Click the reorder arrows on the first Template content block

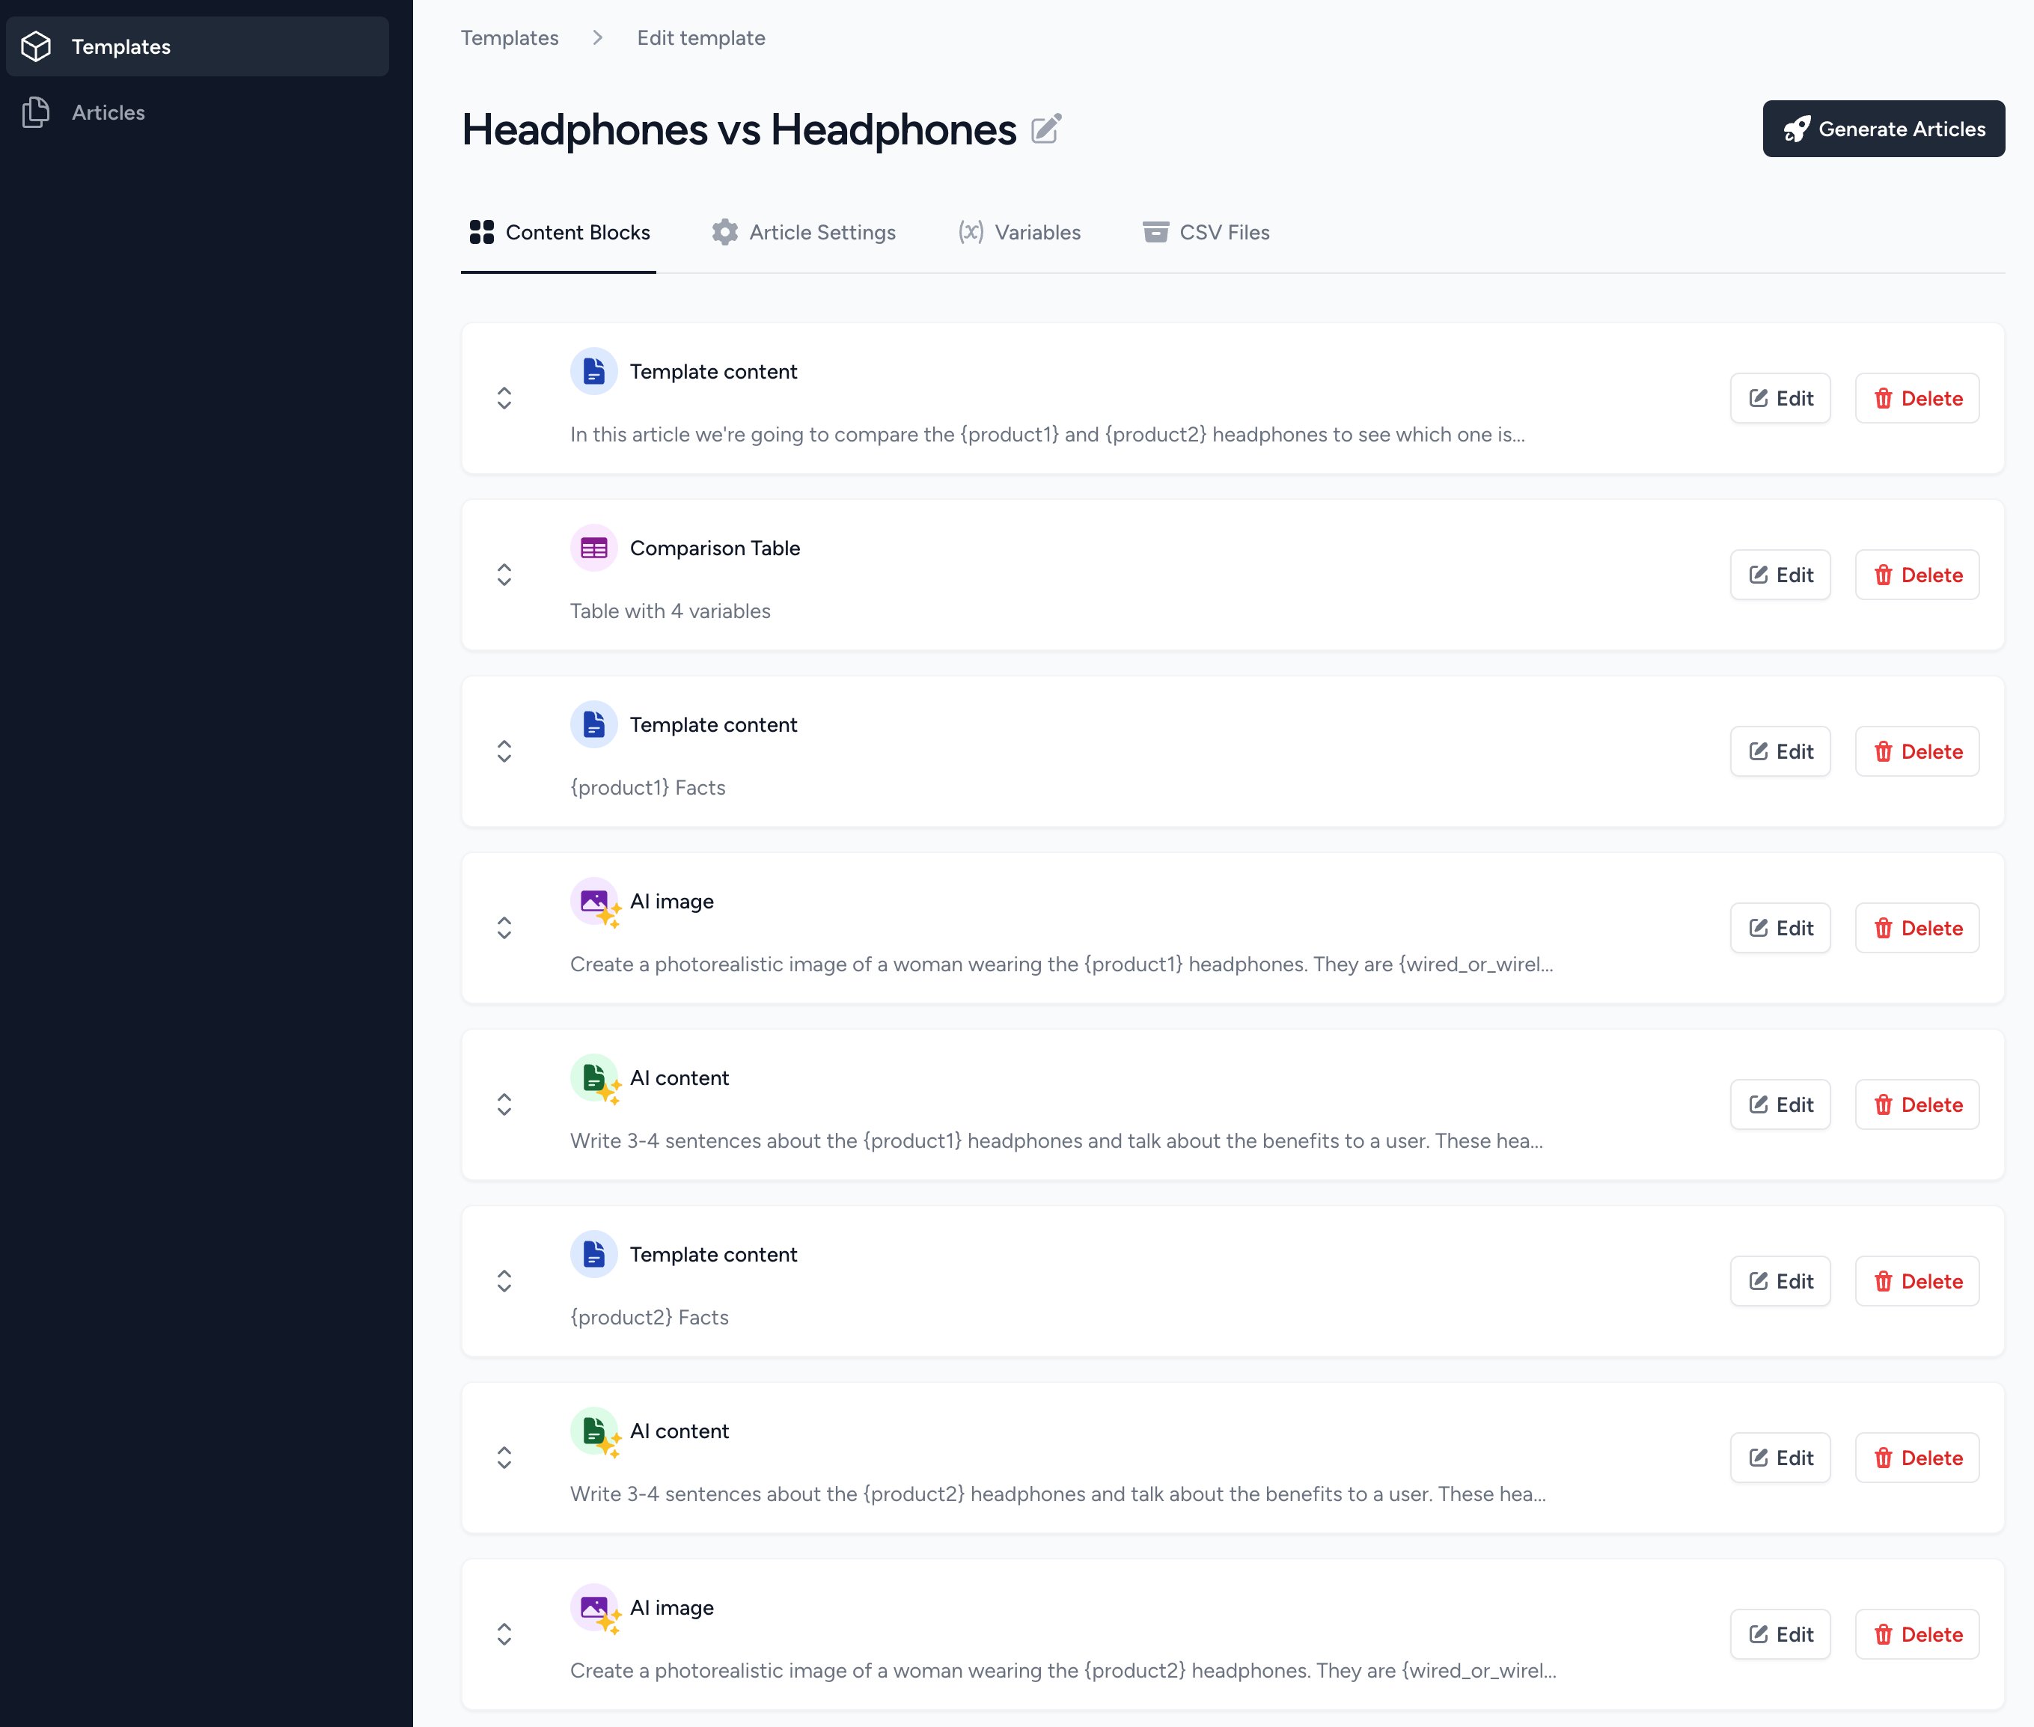click(504, 399)
